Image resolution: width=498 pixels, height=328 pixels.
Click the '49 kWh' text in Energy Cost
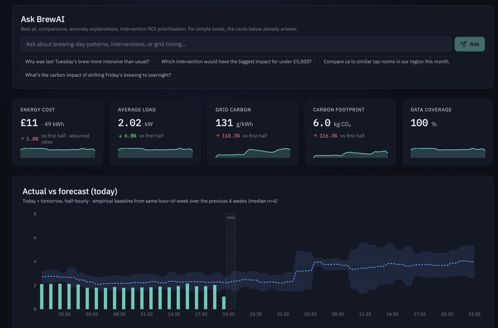54,124
